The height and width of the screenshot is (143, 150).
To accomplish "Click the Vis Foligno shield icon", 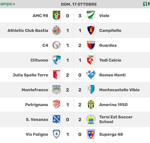I will [x=57, y=134].
